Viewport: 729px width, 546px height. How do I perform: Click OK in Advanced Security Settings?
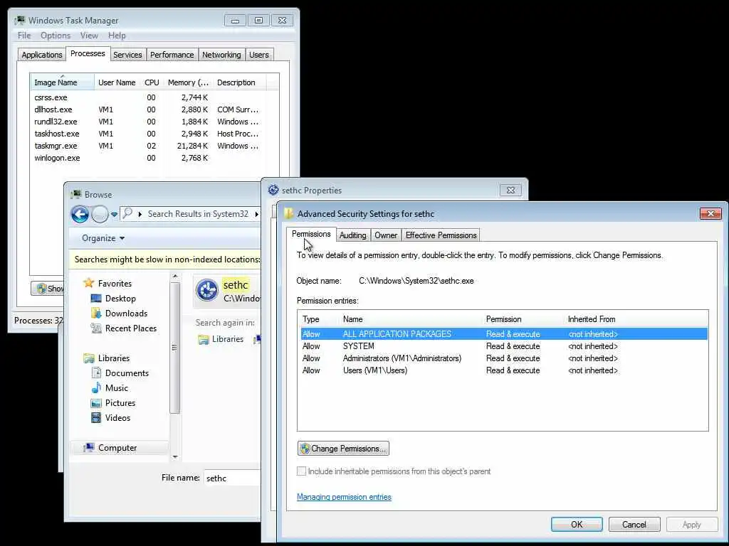pyautogui.click(x=577, y=524)
